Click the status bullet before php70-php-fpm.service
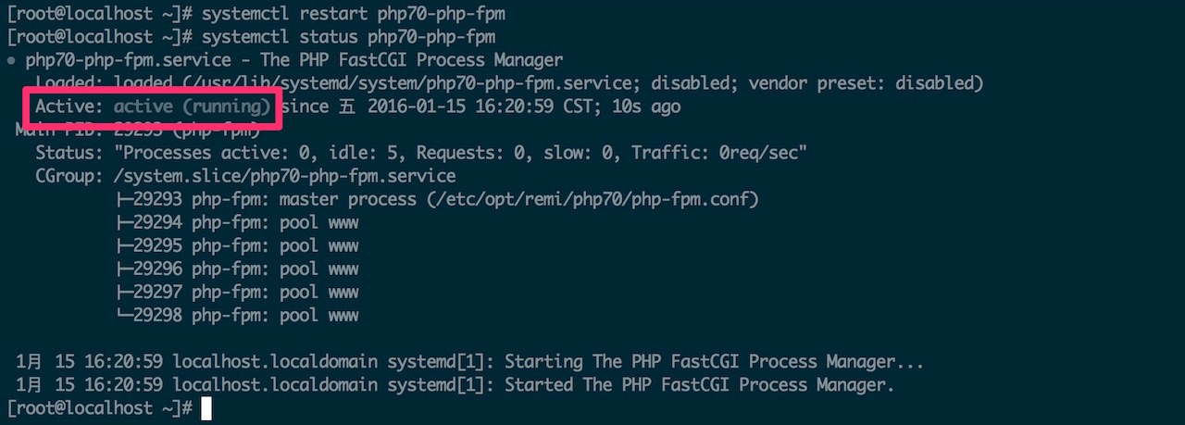 [x=10, y=61]
